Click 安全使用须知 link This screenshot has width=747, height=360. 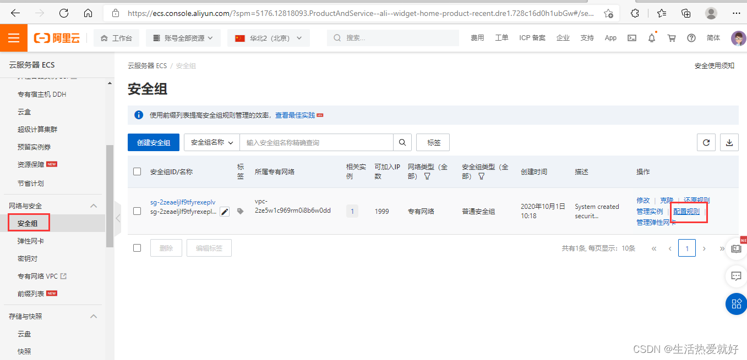coord(715,65)
